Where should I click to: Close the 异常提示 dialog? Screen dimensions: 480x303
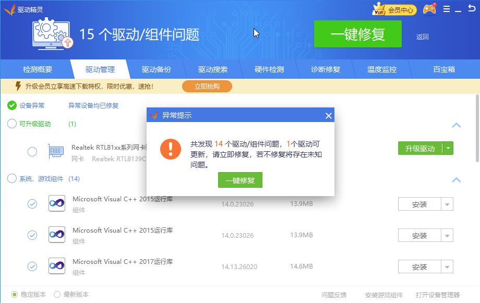pyautogui.click(x=328, y=116)
